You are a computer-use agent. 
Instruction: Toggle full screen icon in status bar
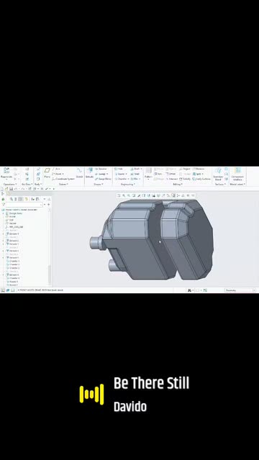tap(13, 290)
